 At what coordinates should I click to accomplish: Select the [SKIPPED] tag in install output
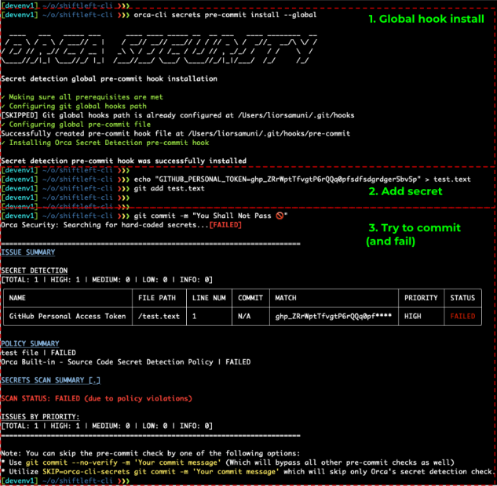coord(22,115)
